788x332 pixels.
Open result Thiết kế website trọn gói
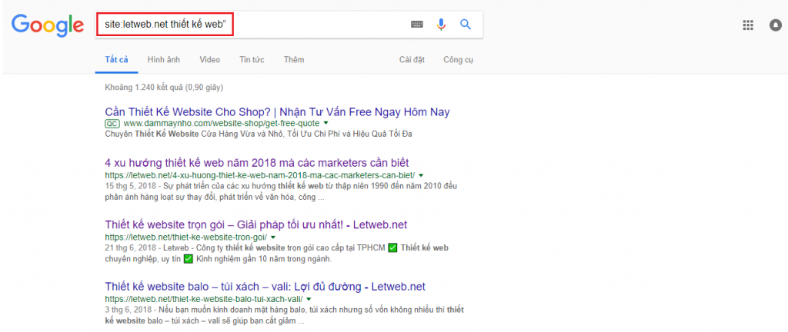coord(255,224)
